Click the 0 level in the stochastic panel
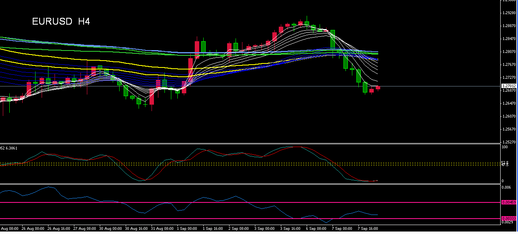Screen dimensions: 518x240 click(x=502, y=181)
